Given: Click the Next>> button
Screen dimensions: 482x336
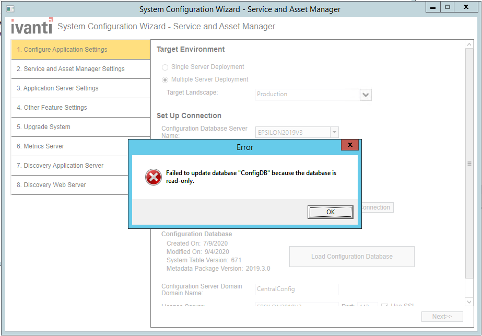Looking at the screenshot, I should coord(442,317).
